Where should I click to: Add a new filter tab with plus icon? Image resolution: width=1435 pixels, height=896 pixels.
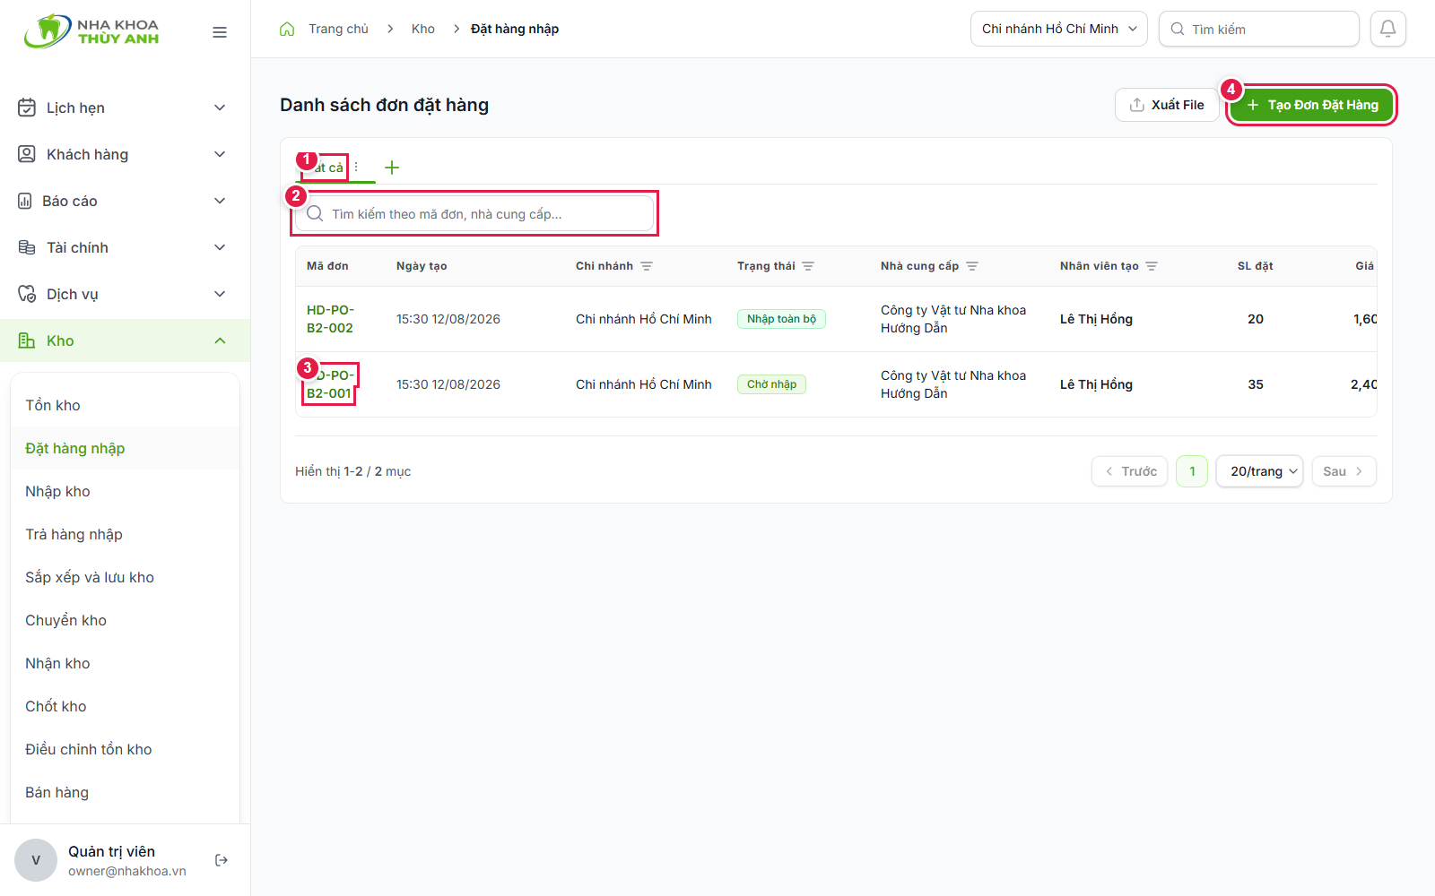(x=392, y=168)
